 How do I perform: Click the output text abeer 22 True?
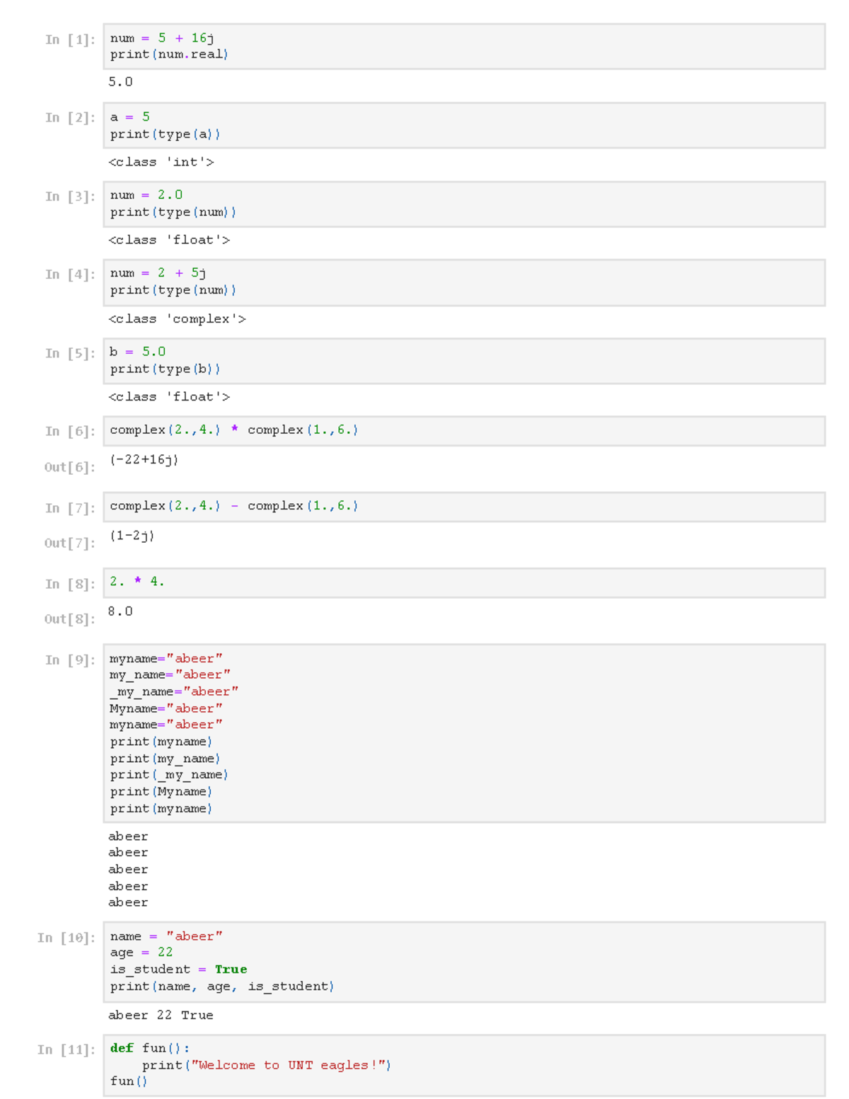click(161, 1015)
